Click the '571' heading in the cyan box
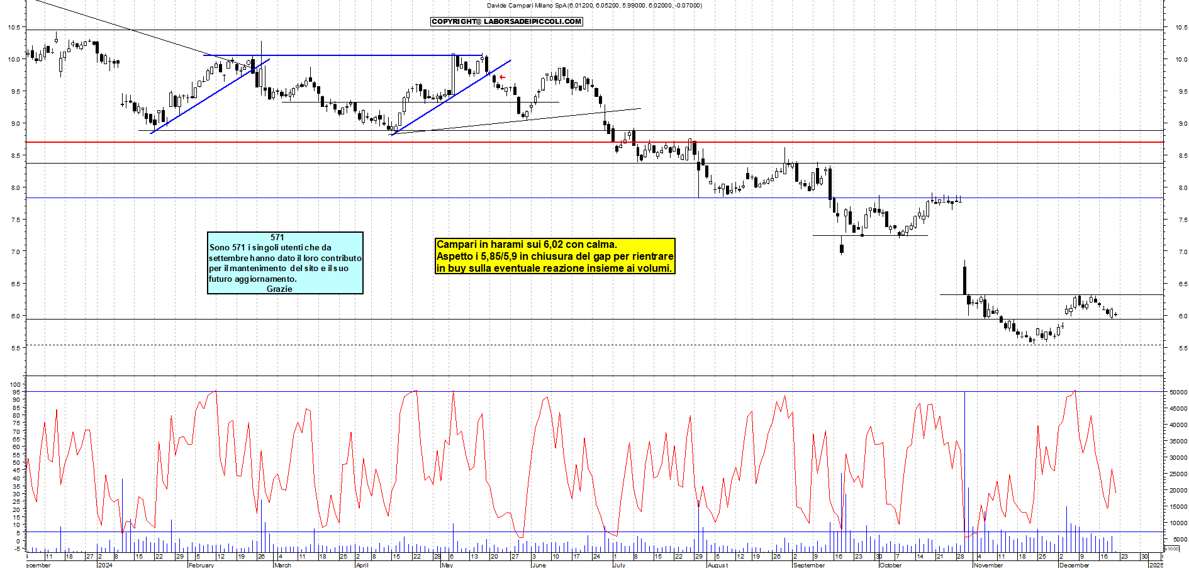Viewport: 1189px width, 568px height. [277, 237]
